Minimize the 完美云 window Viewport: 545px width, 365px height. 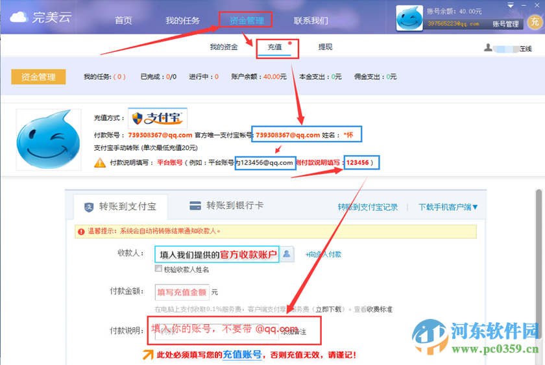tap(524, 5)
